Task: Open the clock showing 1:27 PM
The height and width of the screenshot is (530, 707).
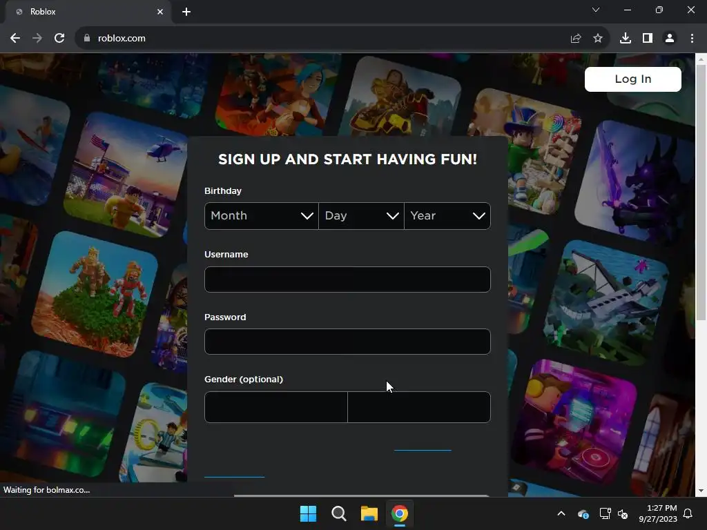Action: pos(658,513)
